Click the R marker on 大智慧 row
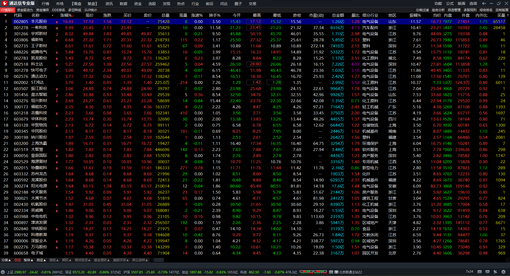Viewport: 510px width, 276px height. click(57, 150)
